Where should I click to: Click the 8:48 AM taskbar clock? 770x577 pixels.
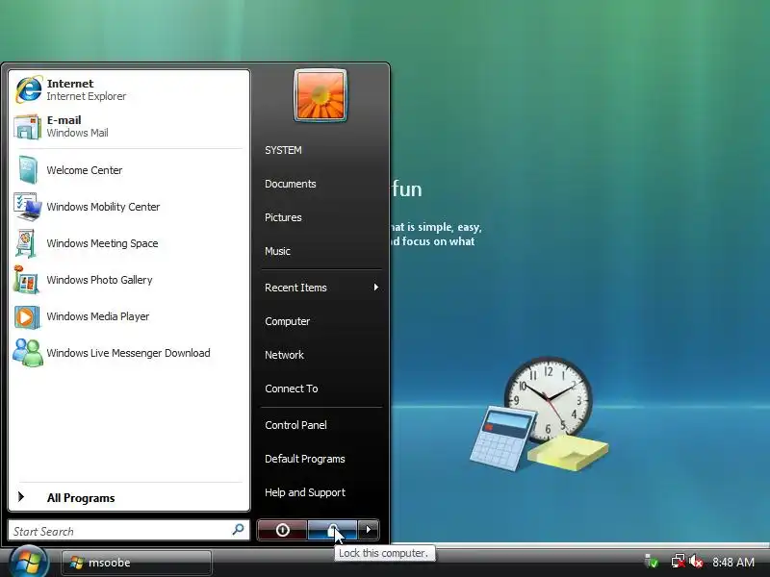[x=733, y=562]
